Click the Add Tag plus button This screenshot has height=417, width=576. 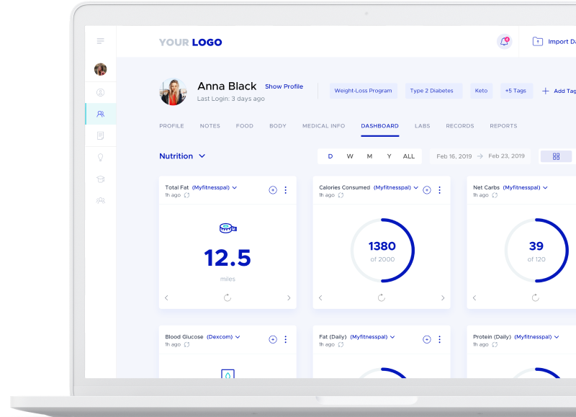[546, 91]
